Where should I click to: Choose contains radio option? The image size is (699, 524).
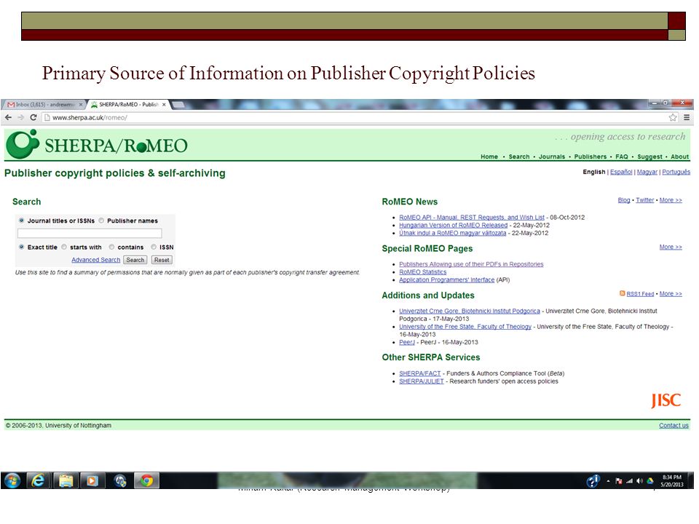point(111,247)
